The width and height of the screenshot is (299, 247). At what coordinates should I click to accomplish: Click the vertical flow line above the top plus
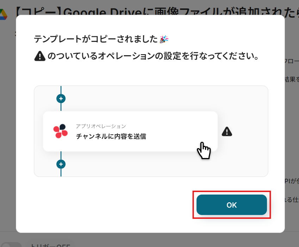pyautogui.click(x=61, y=90)
